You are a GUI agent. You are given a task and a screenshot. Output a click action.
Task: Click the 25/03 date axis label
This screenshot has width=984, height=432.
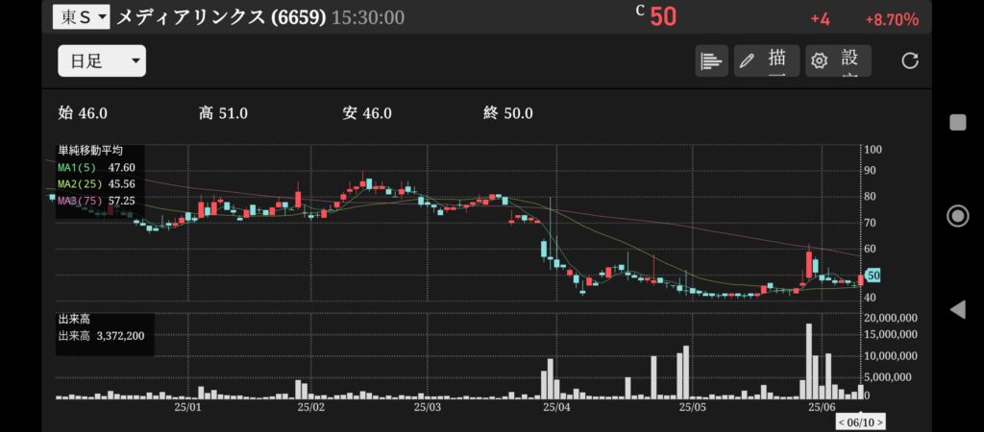coord(428,407)
